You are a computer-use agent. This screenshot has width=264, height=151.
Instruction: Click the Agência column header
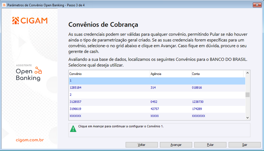[x=171, y=74]
